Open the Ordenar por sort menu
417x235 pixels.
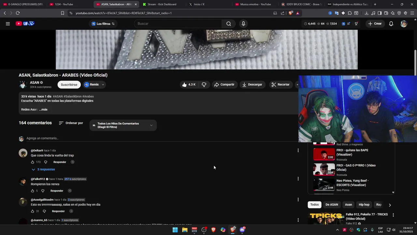coord(71,123)
